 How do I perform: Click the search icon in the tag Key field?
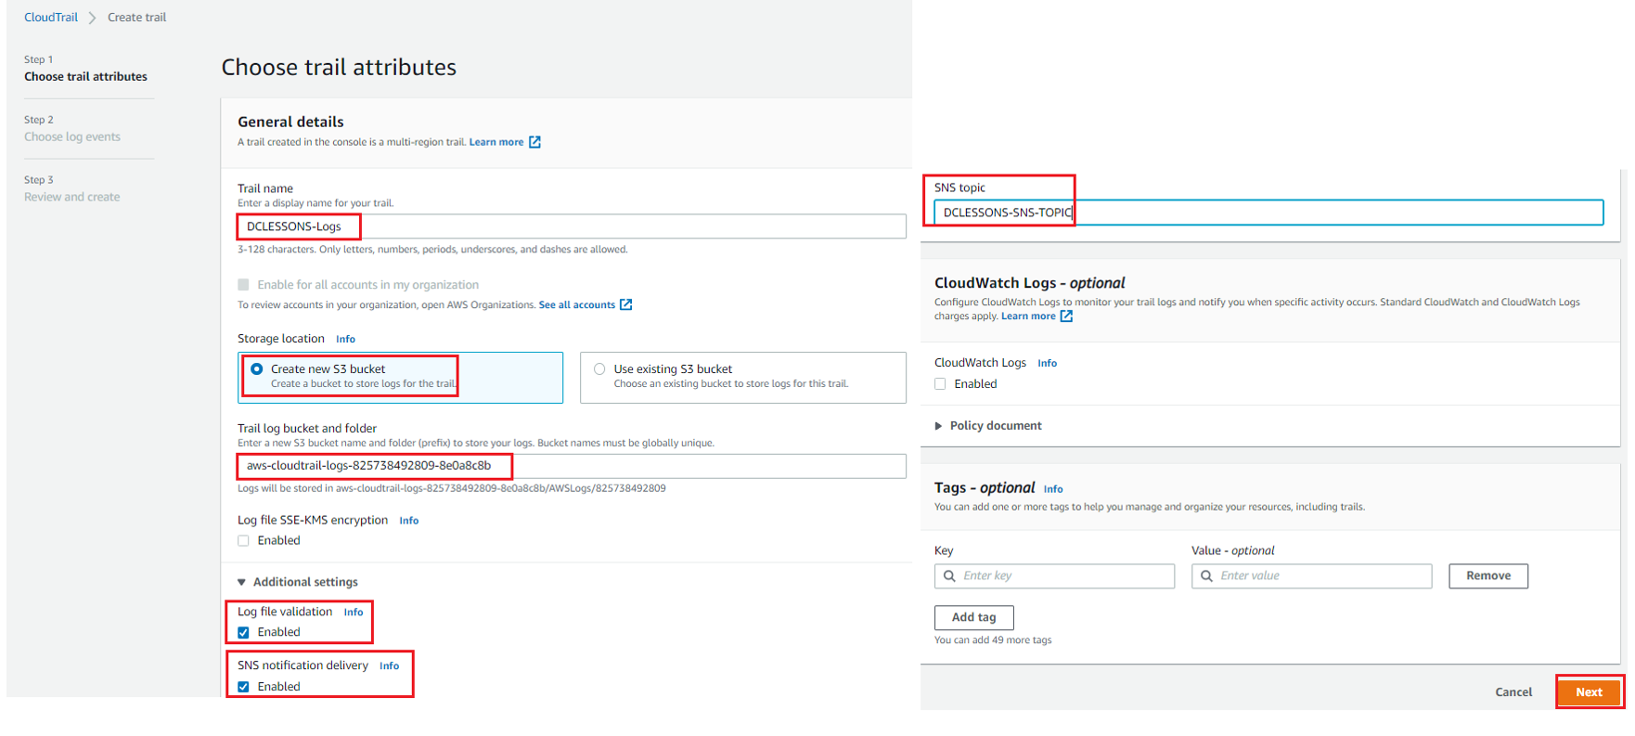[949, 576]
